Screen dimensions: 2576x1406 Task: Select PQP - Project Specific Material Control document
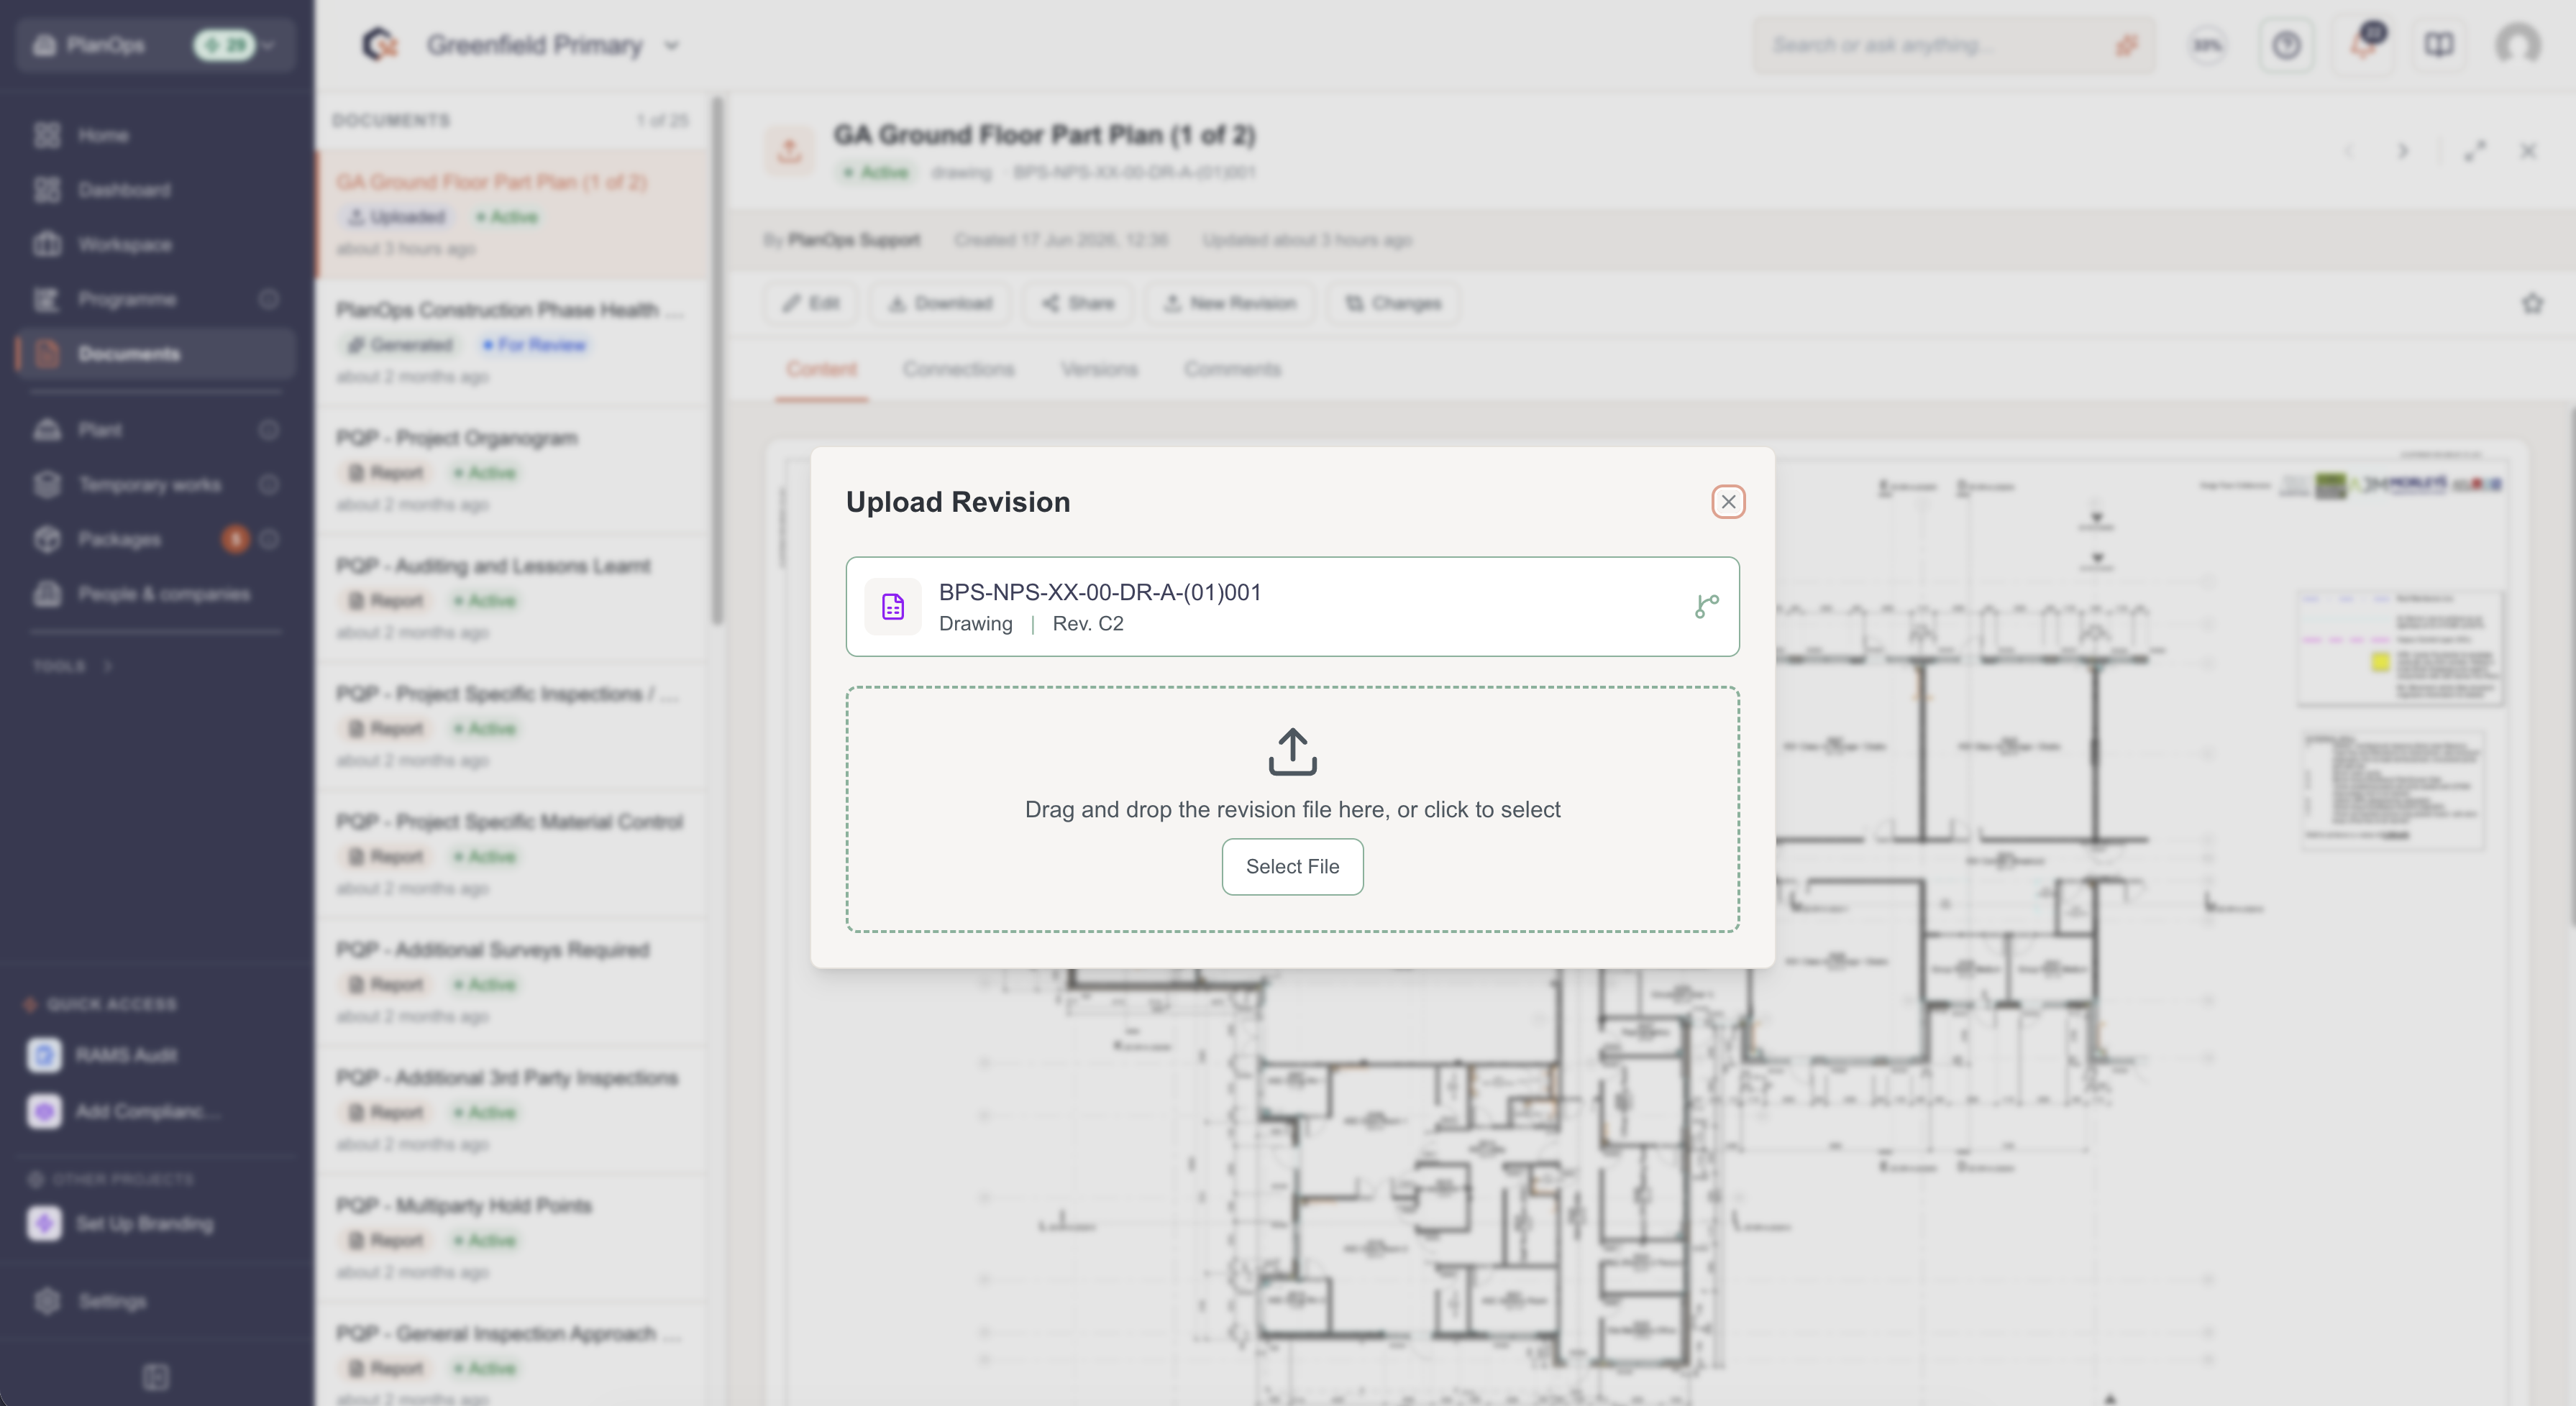[512, 853]
